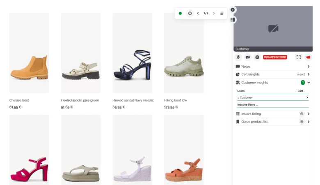Open the Hiking boot low image
The height and width of the screenshot is (185, 320).
coord(184,53)
